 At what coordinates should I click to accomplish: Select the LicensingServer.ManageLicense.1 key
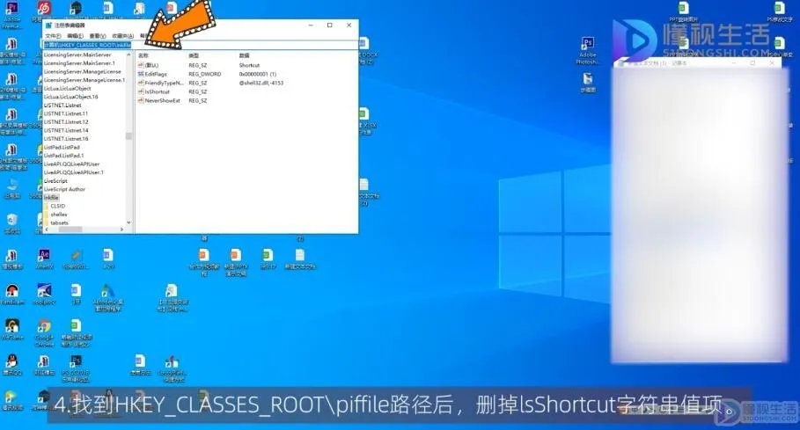click(x=84, y=80)
